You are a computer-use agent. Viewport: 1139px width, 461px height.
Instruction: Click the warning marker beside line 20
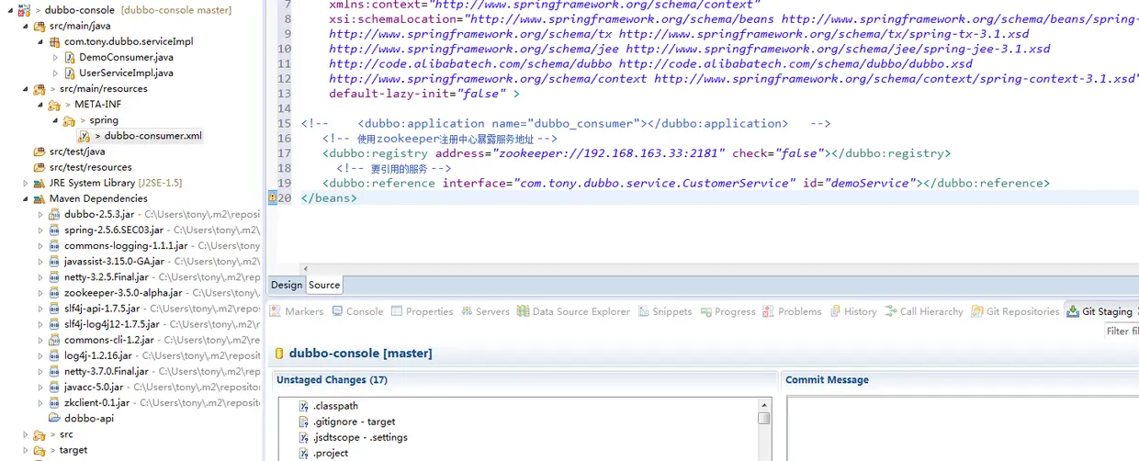tap(271, 198)
